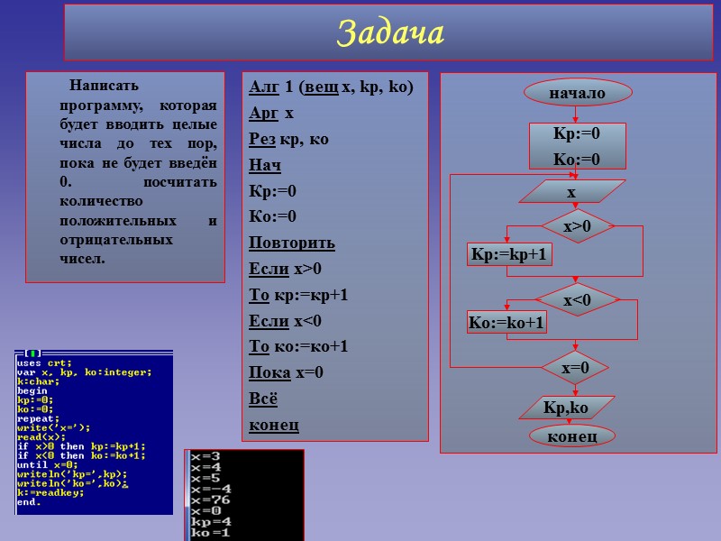Select the x=76 line in console output
This screenshot has height=541, width=721.
pyautogui.click(x=211, y=499)
